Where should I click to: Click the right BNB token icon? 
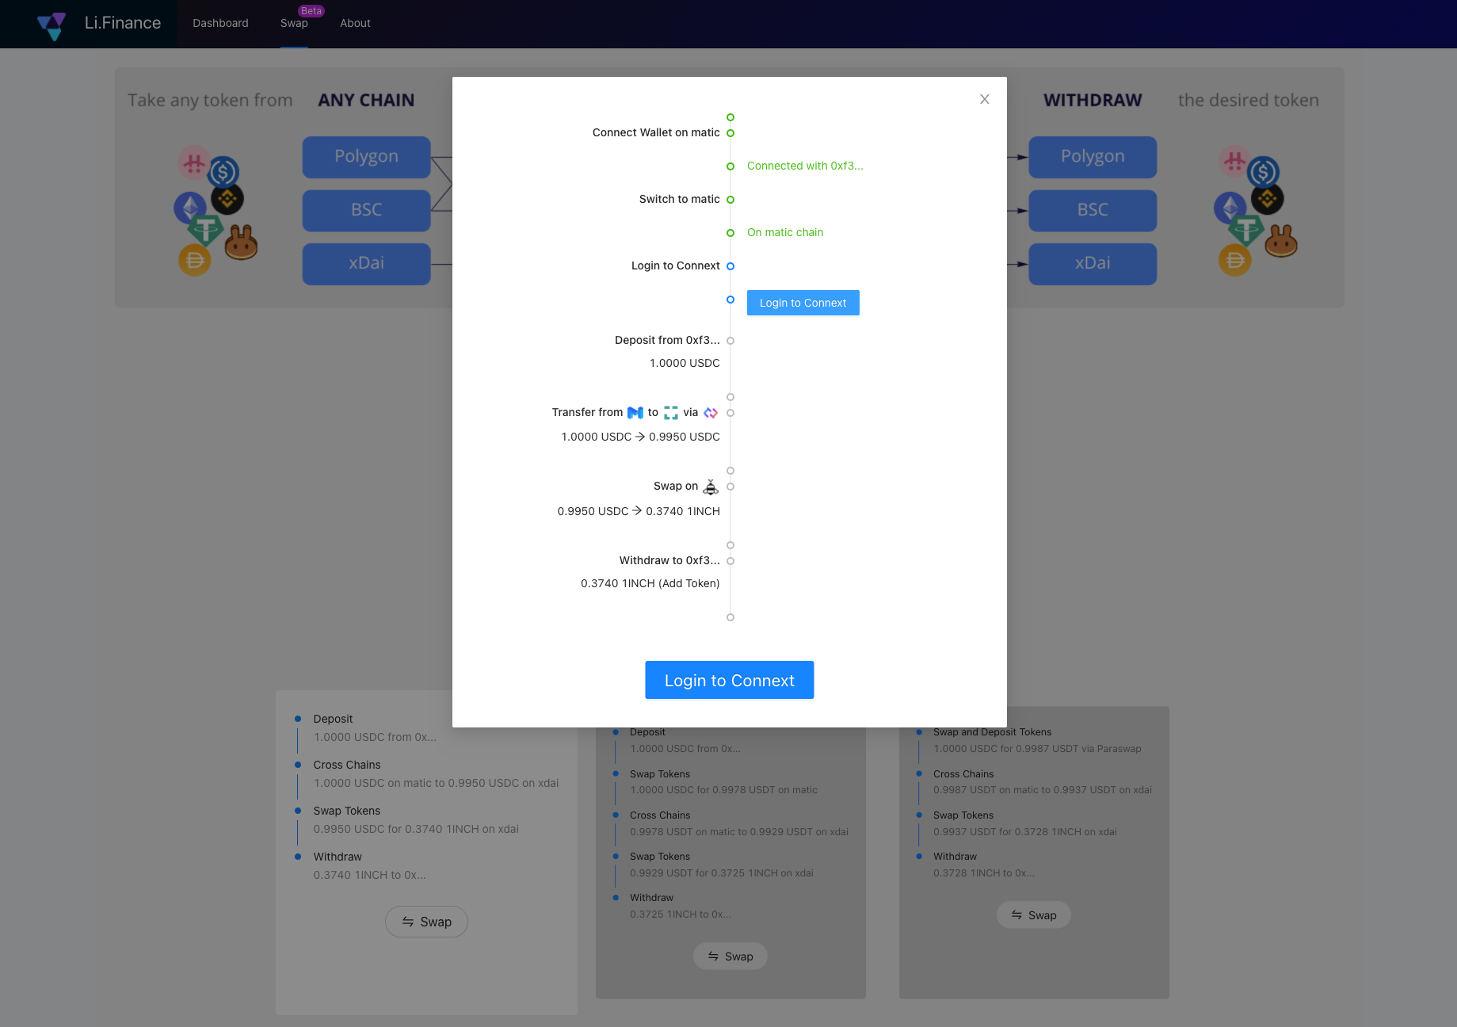(x=1268, y=199)
